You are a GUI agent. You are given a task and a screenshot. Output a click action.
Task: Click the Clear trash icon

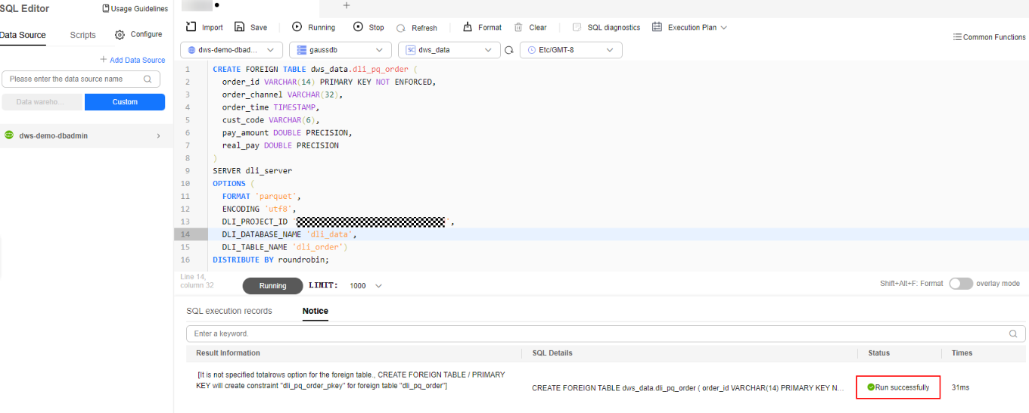click(518, 26)
